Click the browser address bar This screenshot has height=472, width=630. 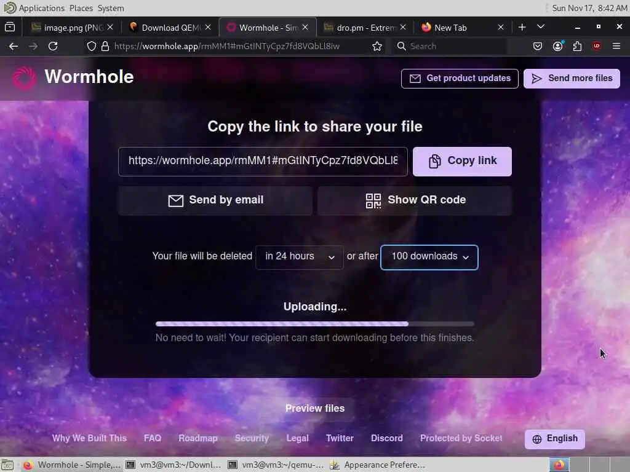(x=233, y=46)
